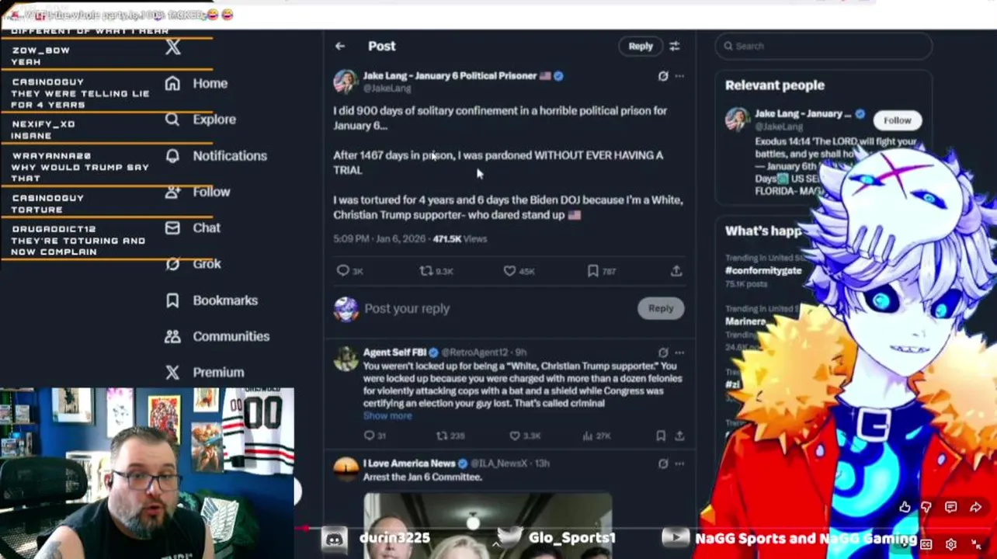Share the Agent Self FBI reply
This screenshot has height=559, width=997.
[x=679, y=436]
